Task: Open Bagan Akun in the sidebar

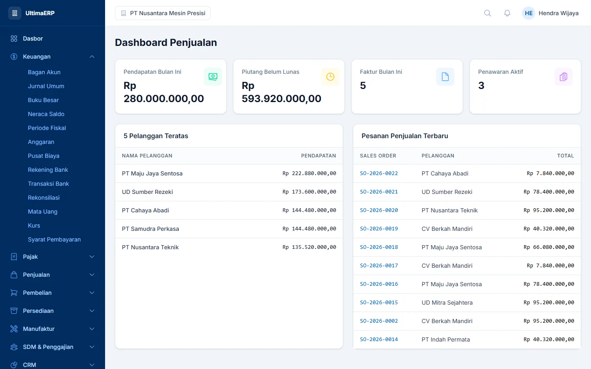Action: 44,72
